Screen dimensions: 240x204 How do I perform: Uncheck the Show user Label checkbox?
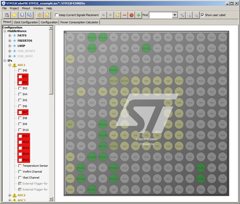(202, 15)
